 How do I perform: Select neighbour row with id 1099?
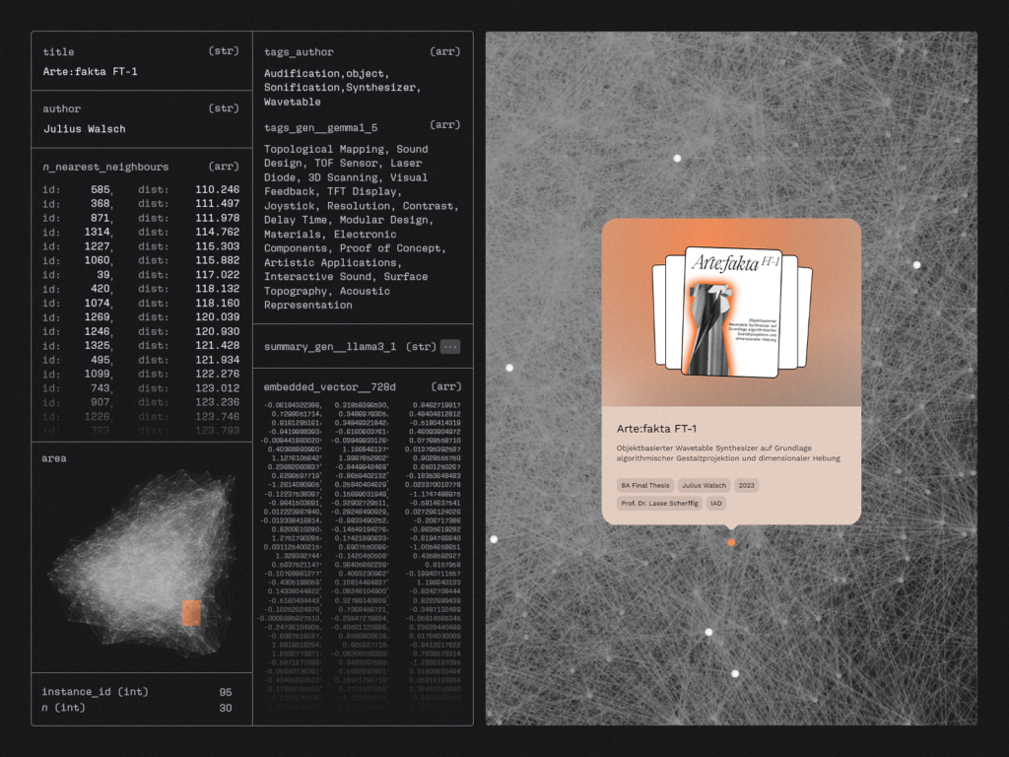[97, 374]
